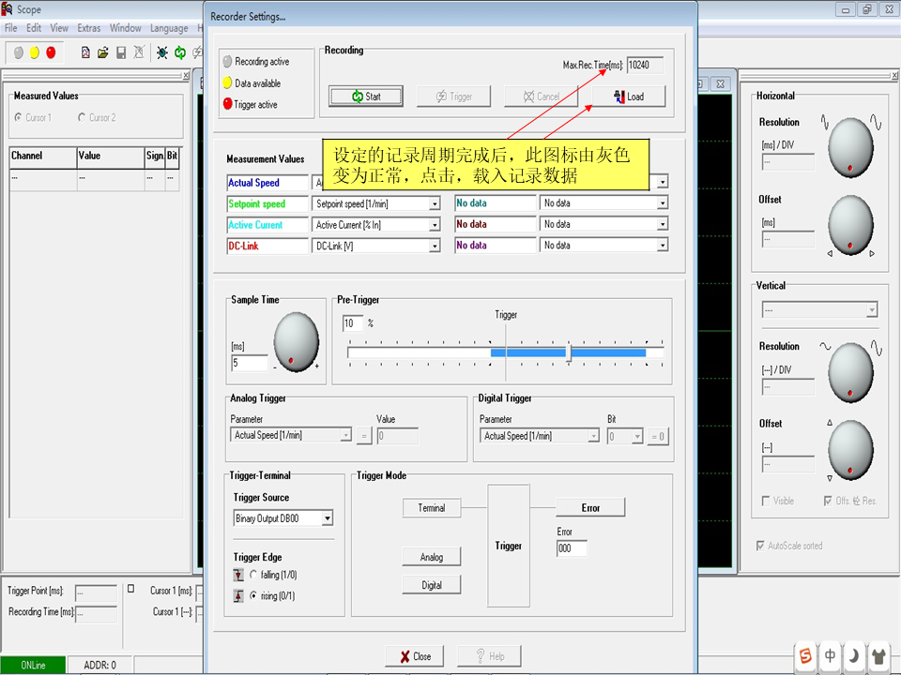This screenshot has width=901, height=675.
Task: Open the DC-Link [V] channel dropdown
Action: [435, 246]
